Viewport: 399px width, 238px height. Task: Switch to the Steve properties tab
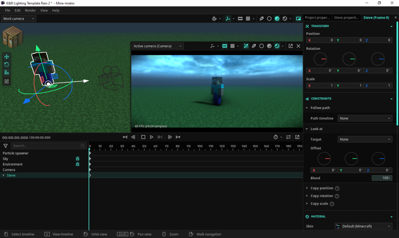(346, 17)
